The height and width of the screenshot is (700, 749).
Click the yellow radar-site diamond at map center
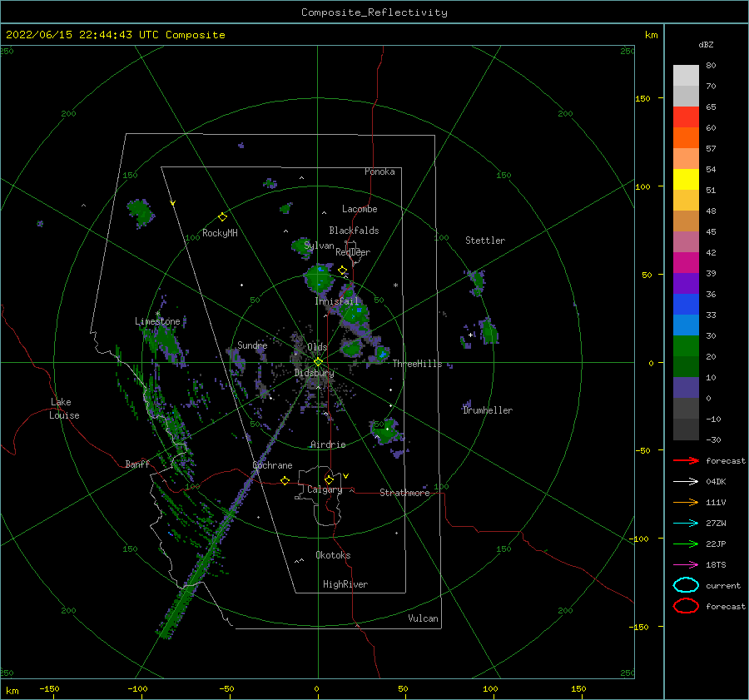click(x=318, y=362)
